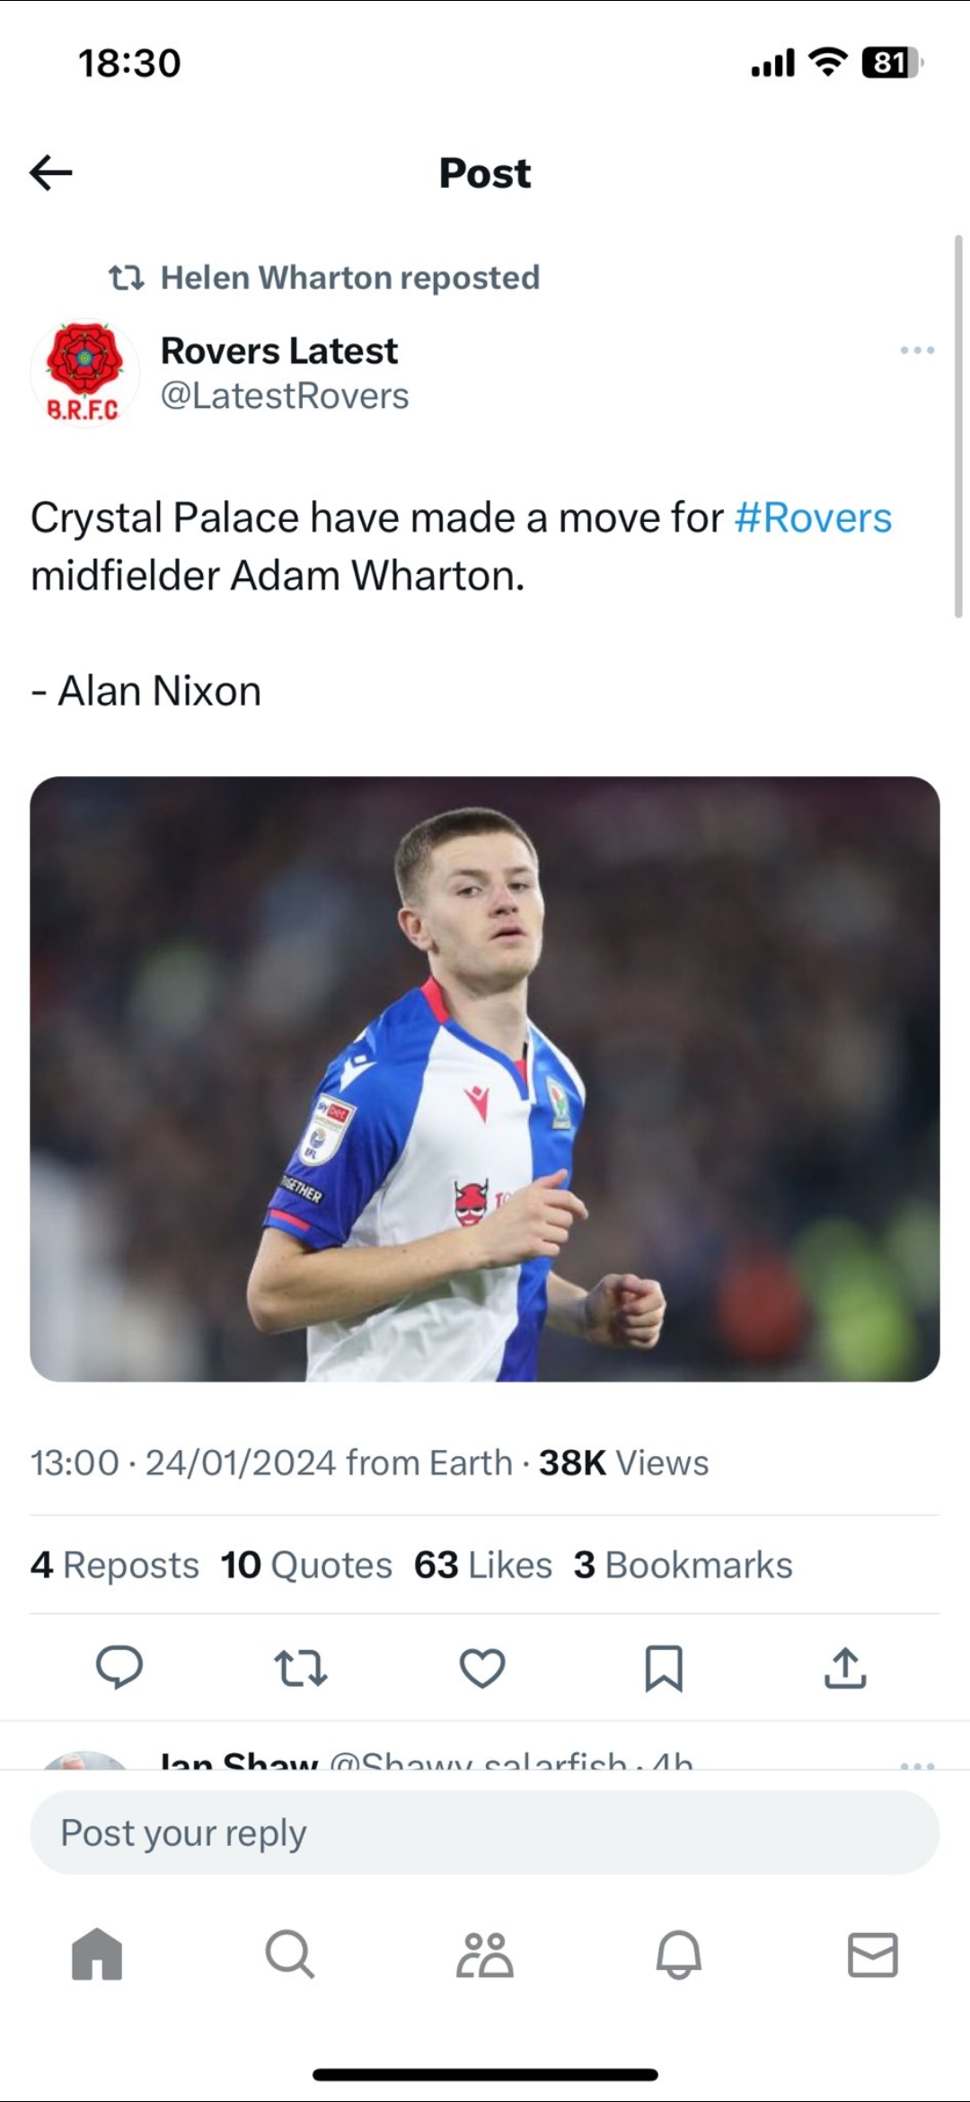The image size is (970, 2102).
Task: Tap the share upload icon
Action: (x=845, y=1667)
